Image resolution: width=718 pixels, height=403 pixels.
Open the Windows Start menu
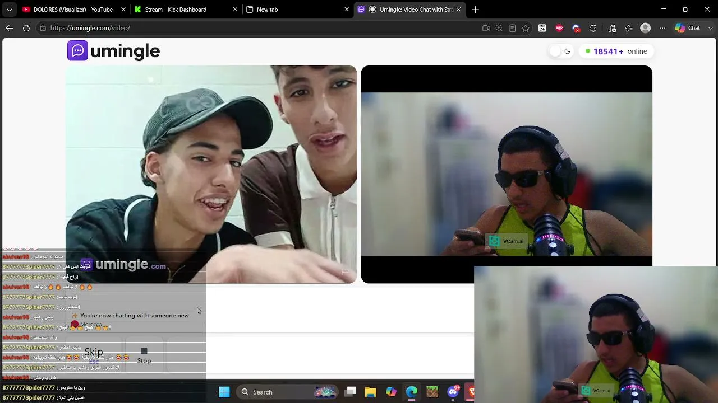click(224, 392)
